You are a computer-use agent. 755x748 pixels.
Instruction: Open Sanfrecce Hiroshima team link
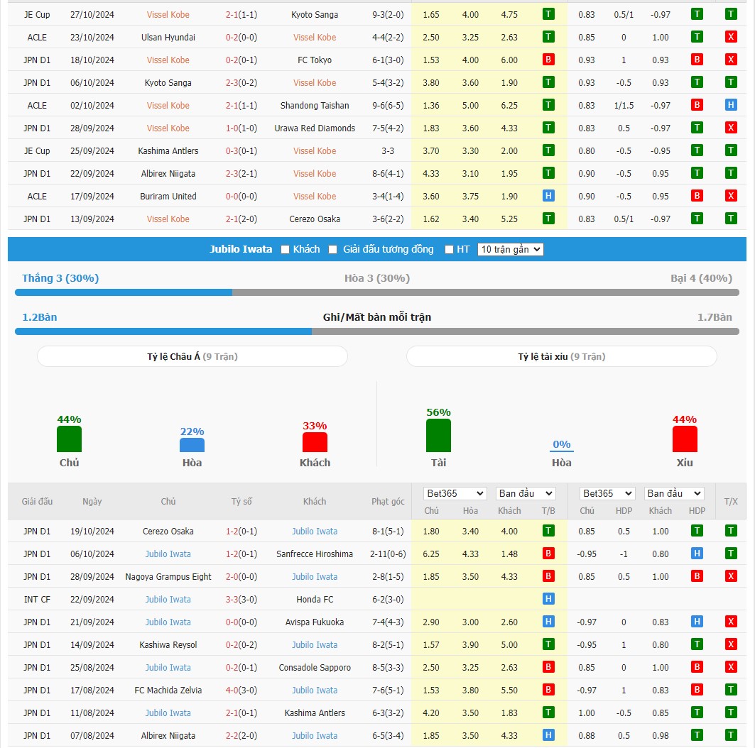(315, 554)
